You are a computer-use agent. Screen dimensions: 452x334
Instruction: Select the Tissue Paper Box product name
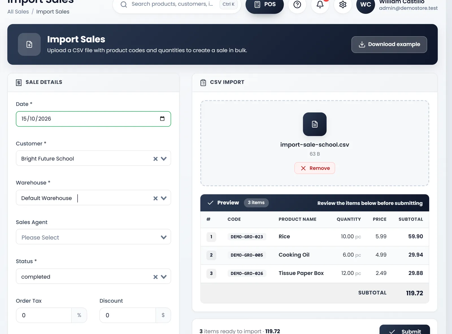[x=301, y=273]
